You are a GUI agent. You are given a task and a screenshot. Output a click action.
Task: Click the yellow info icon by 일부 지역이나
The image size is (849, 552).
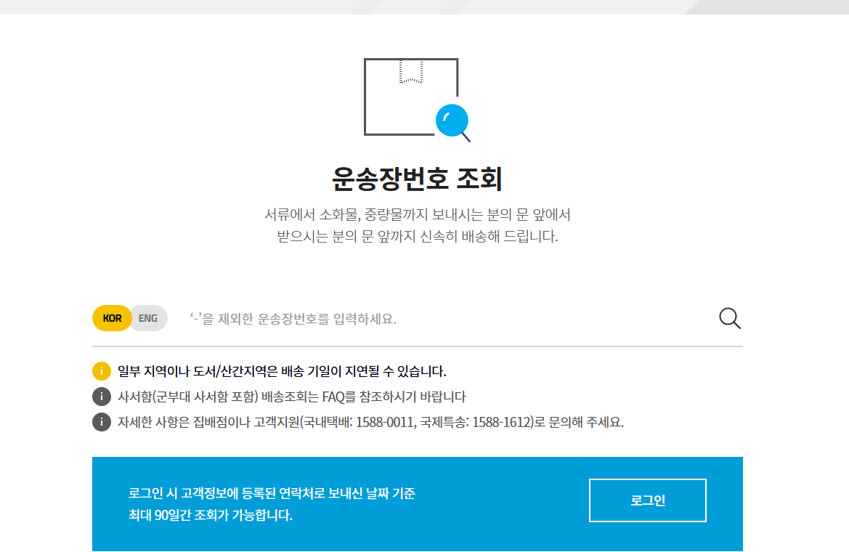click(101, 372)
